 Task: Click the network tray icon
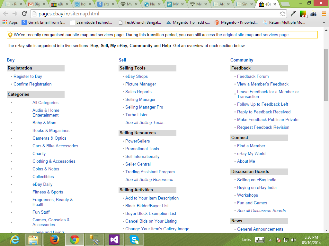[286, 240]
